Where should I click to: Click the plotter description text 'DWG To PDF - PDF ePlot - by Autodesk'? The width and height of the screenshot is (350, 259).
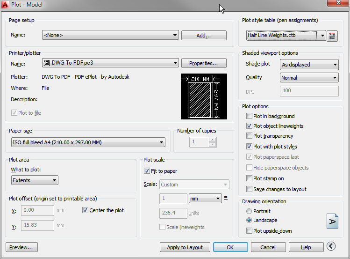(x=86, y=77)
